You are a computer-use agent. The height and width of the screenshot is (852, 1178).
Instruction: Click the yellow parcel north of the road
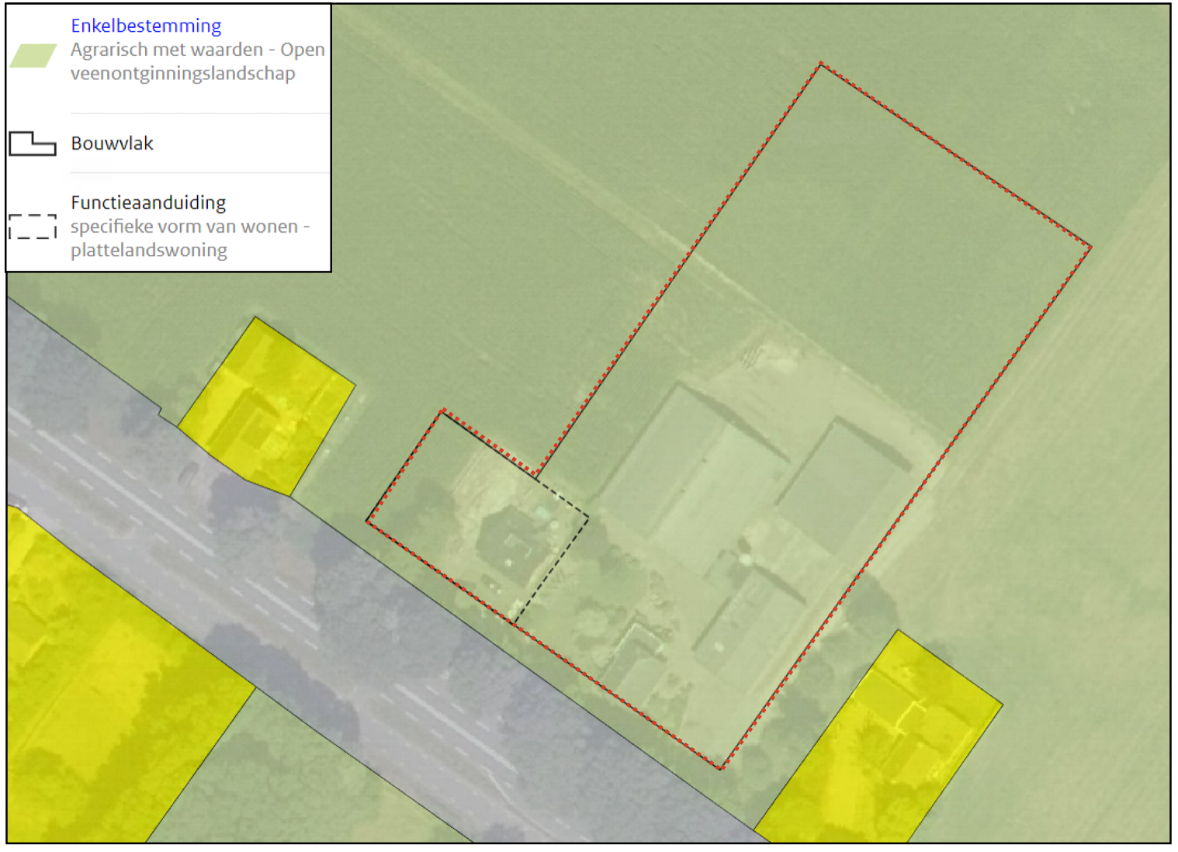pos(268,407)
